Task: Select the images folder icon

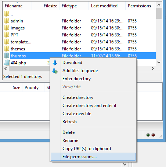Action: (x=7, y=28)
